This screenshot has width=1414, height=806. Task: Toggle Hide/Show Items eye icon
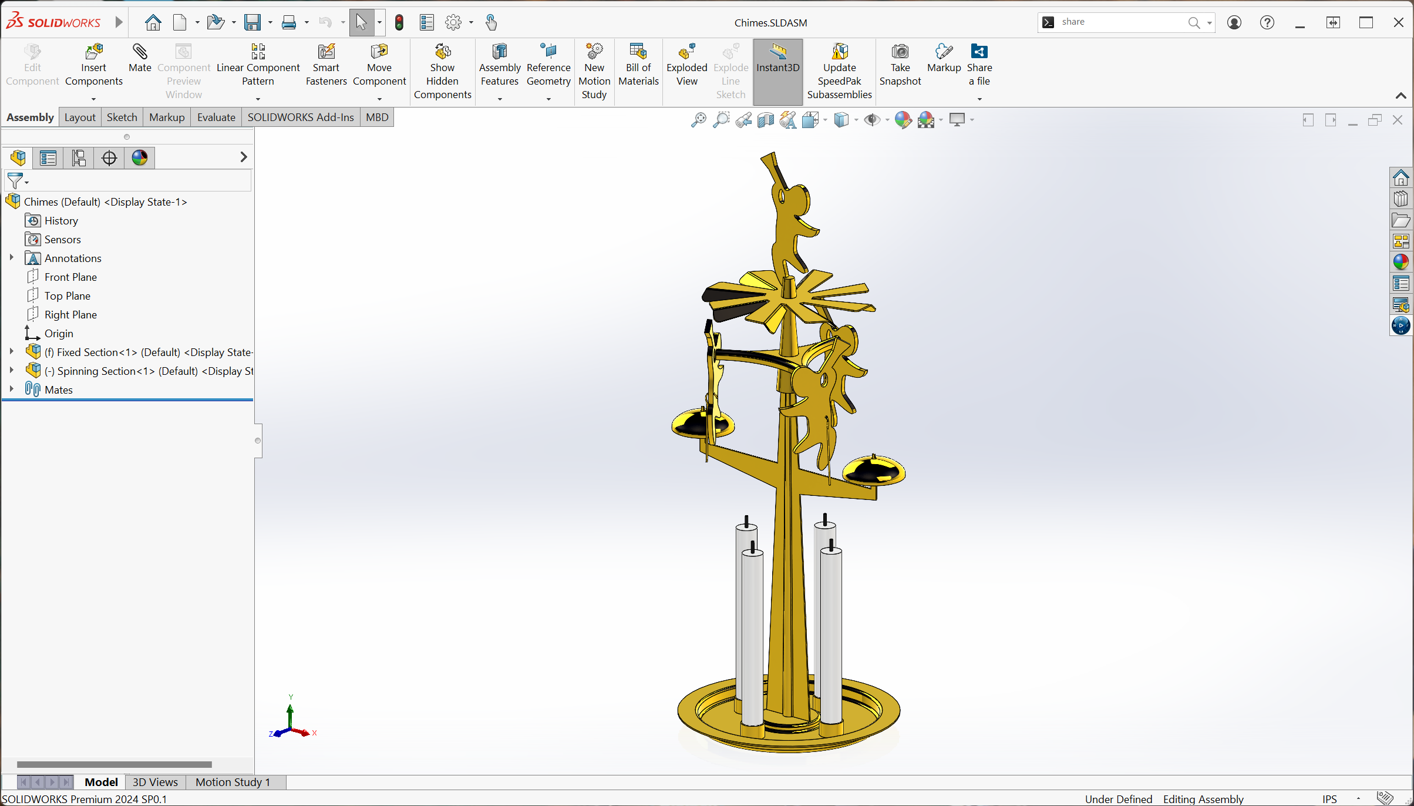tap(872, 120)
